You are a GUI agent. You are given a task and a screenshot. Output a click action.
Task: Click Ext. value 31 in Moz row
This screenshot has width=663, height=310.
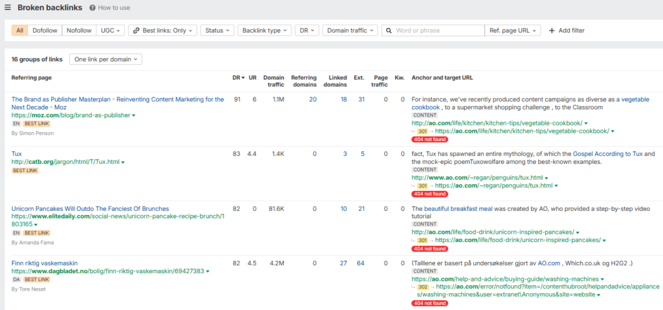point(361,100)
